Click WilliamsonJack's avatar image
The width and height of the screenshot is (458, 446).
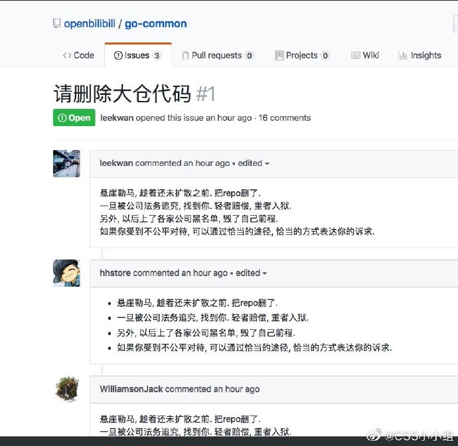click(66, 389)
